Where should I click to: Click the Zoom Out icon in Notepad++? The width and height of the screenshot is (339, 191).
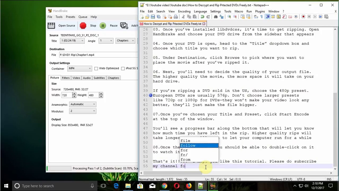click(235, 17)
